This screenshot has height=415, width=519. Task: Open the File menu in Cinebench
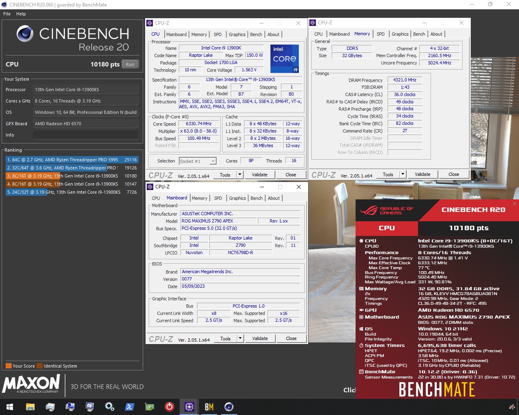[7, 14]
